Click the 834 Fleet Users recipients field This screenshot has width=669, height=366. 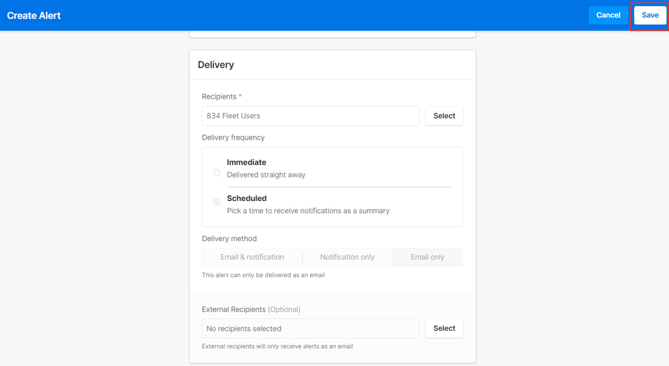click(x=310, y=116)
